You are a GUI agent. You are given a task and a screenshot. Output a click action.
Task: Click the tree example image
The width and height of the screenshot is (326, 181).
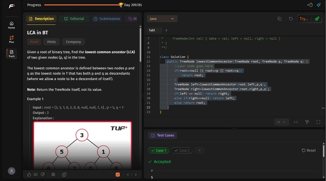coord(82,146)
